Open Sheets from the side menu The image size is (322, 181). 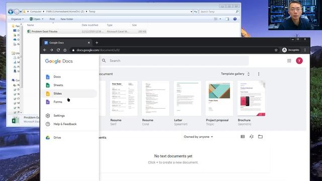tap(58, 85)
